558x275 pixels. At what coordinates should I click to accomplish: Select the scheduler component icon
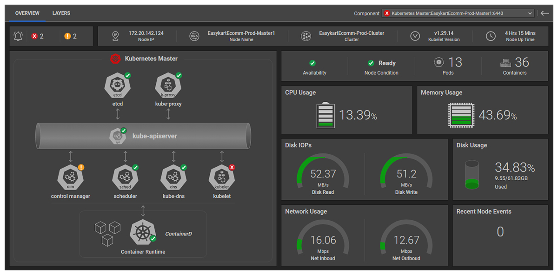point(125,177)
